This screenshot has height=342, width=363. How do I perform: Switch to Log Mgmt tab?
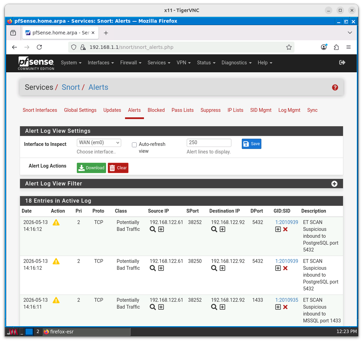pos(289,110)
